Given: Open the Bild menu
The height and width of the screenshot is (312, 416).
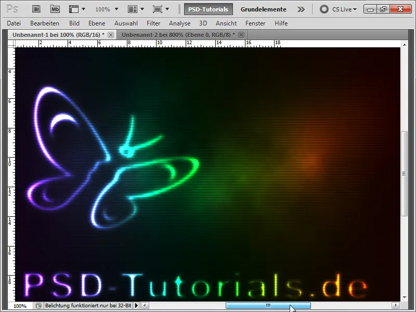Looking at the screenshot, I should (74, 23).
